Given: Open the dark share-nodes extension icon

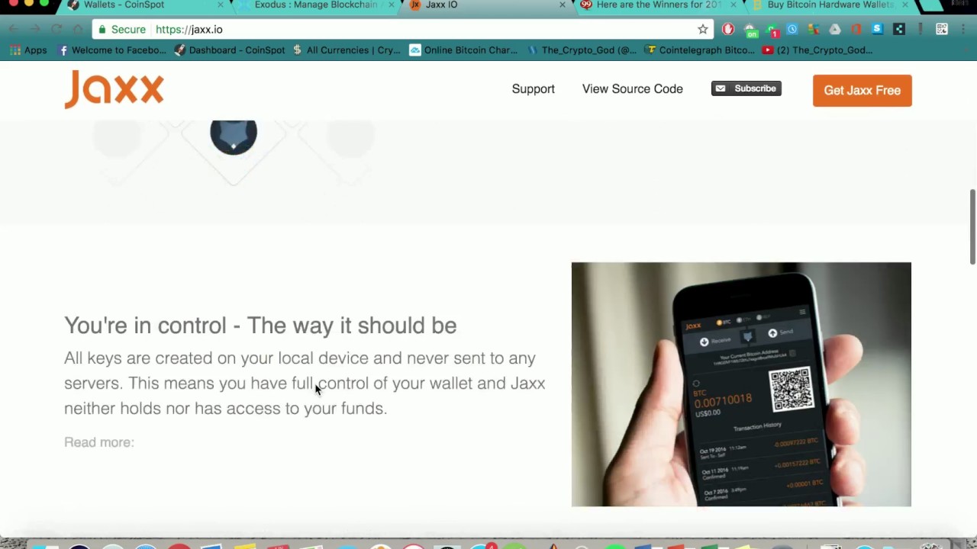Looking at the screenshot, I should click(x=899, y=29).
